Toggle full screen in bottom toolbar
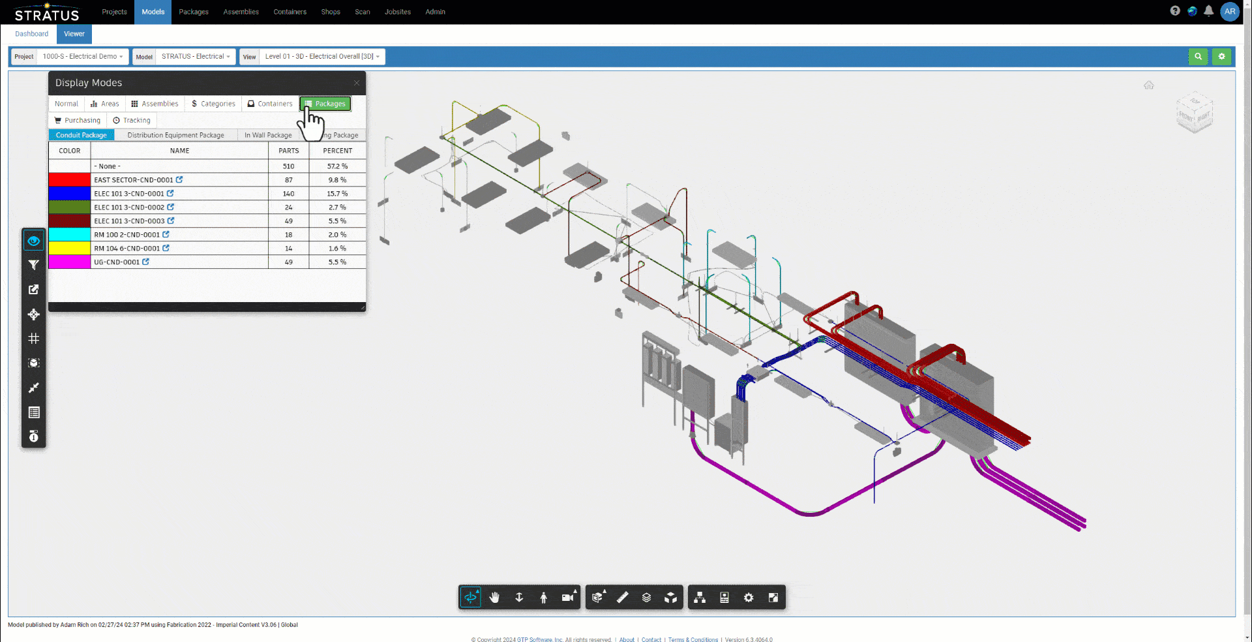1252x642 pixels. pyautogui.click(x=773, y=597)
